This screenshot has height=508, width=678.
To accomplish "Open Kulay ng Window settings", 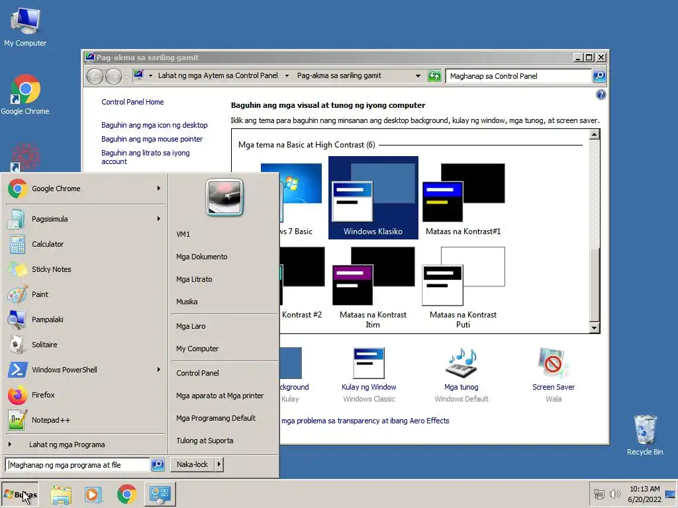I will pos(369,375).
